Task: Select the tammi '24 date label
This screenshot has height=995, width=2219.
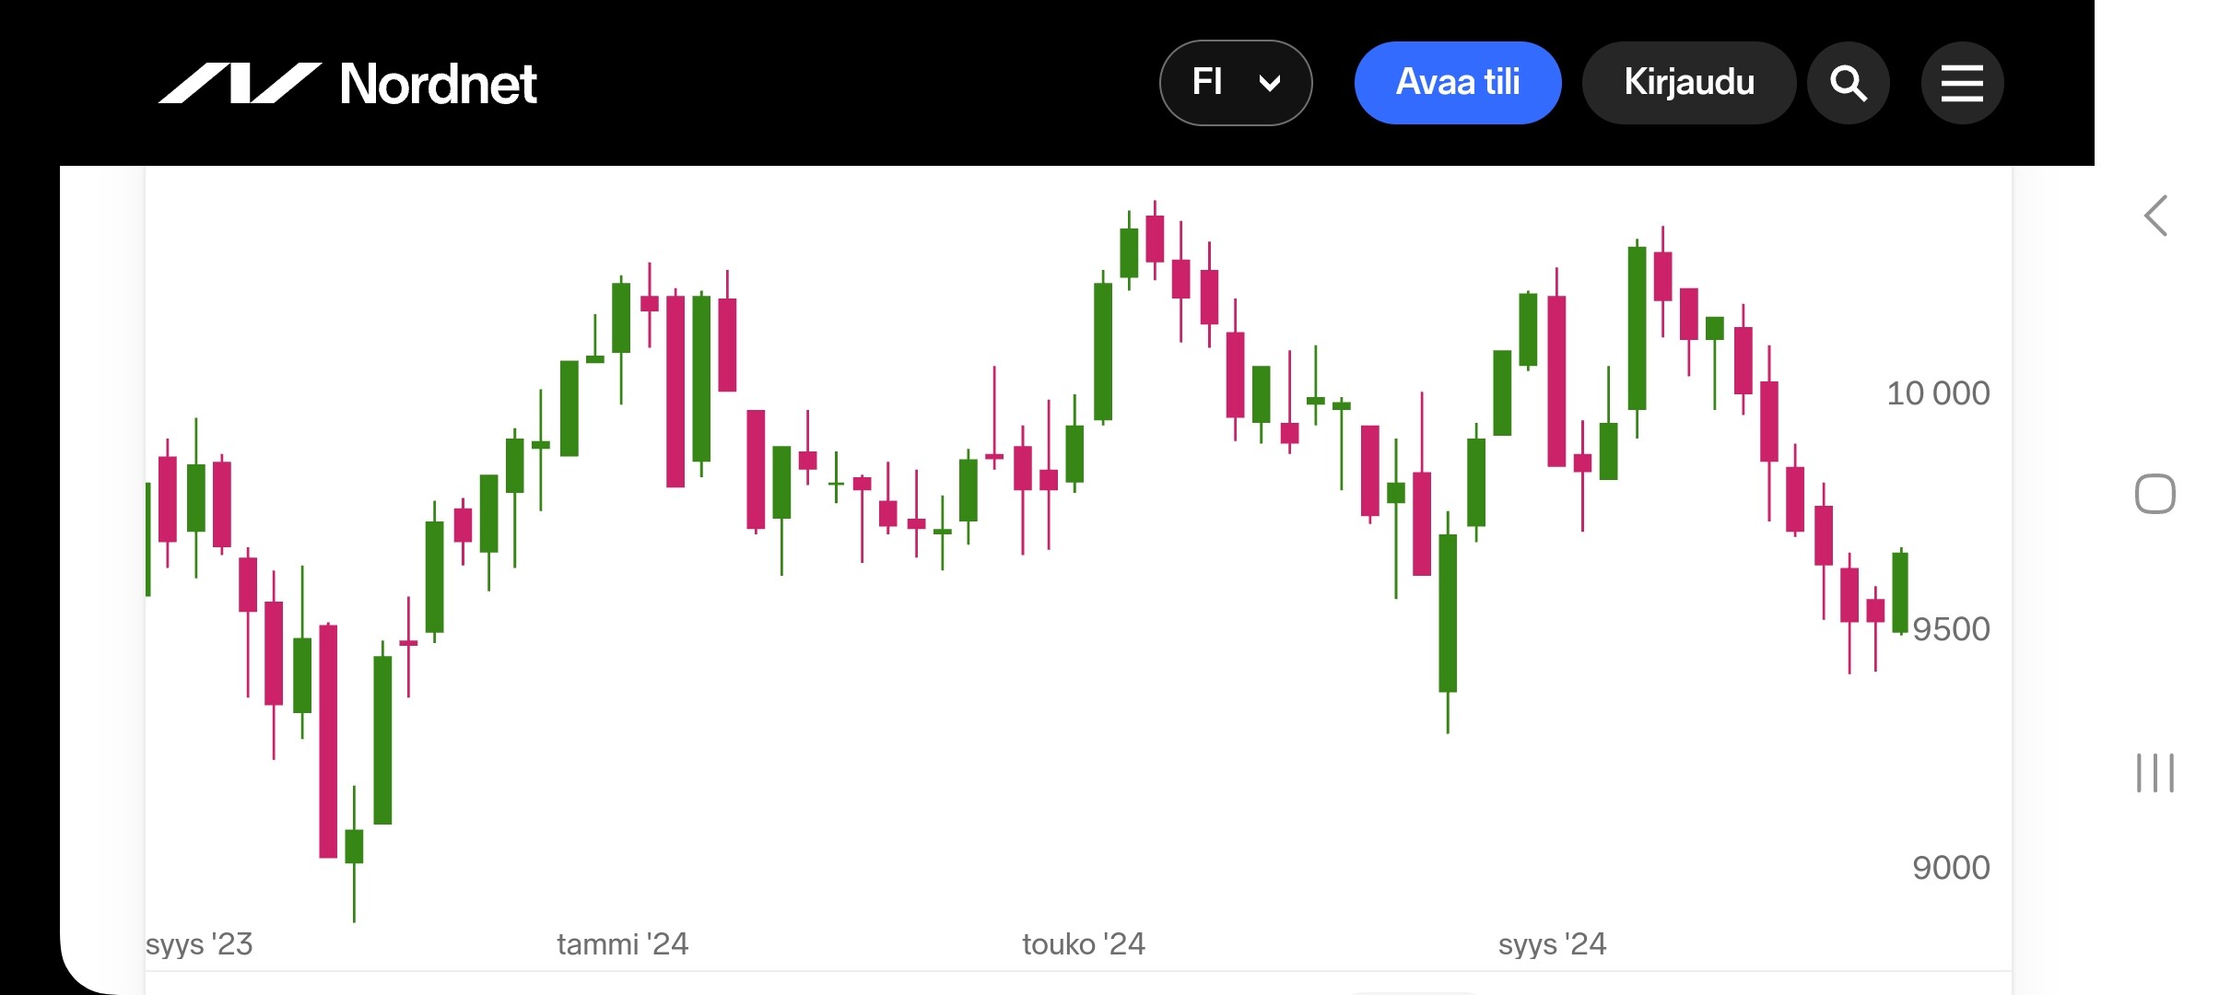Action: click(622, 944)
